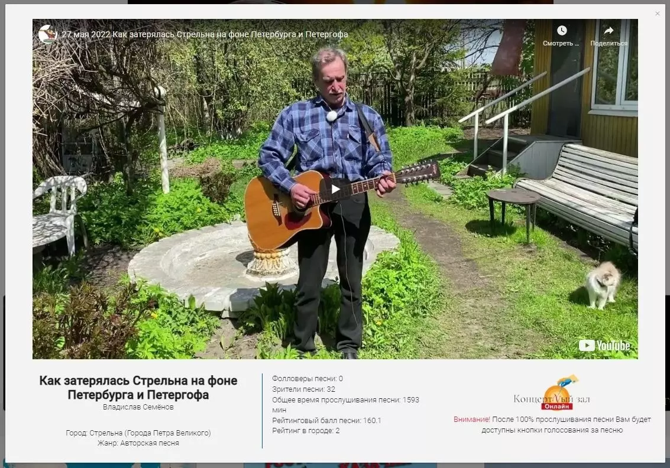This screenshot has height=468, width=670.
Task: Click the red Внимание! notice text
Action: point(472,420)
